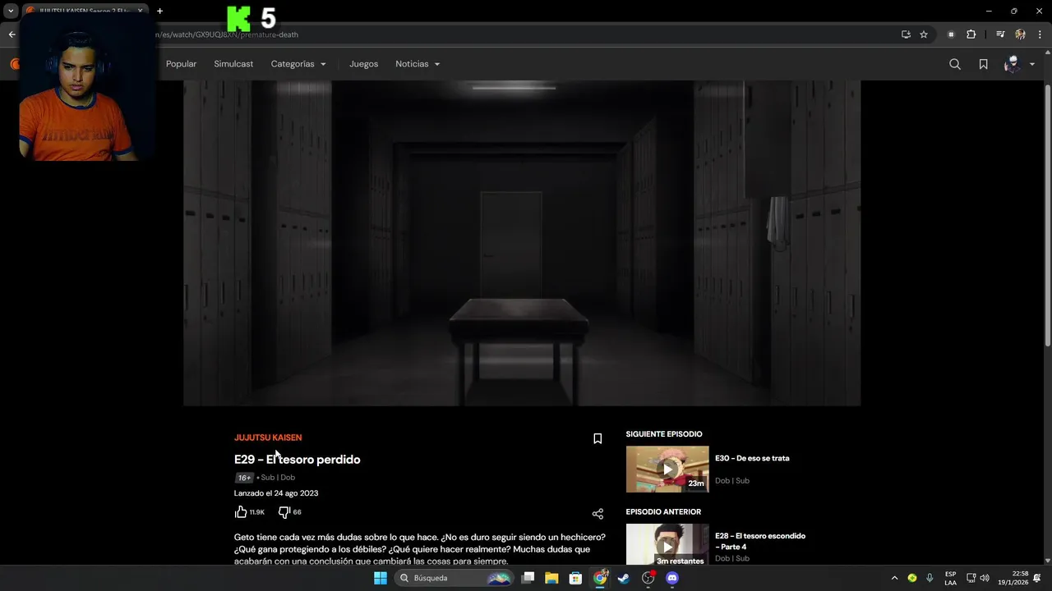Open OBS Studio from taskbar
Image resolution: width=1052 pixels, height=591 pixels.
(648, 578)
